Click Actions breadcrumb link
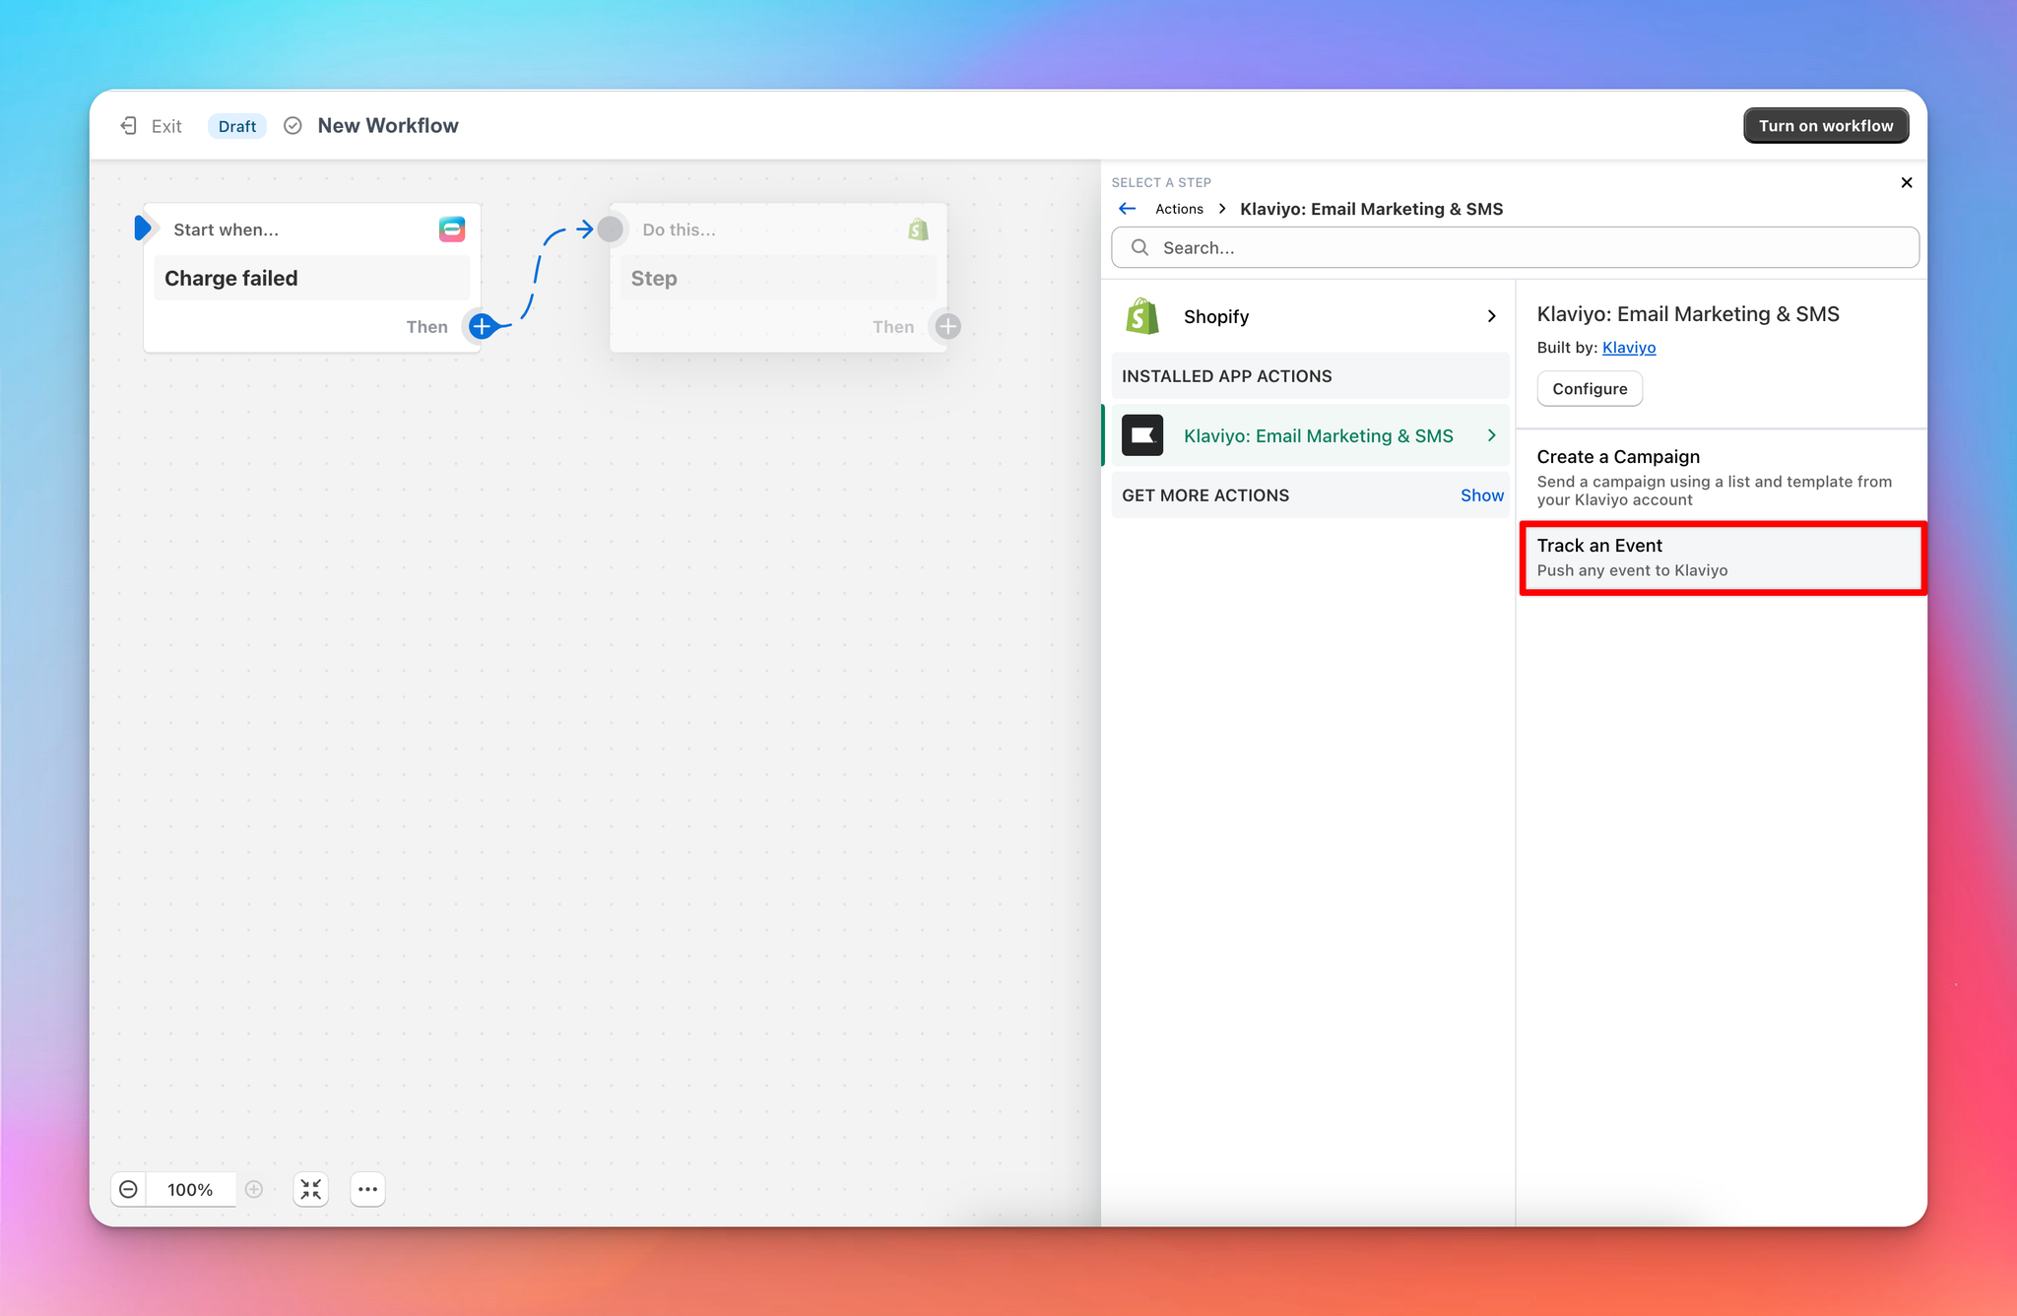This screenshot has width=2017, height=1316. 1179,209
